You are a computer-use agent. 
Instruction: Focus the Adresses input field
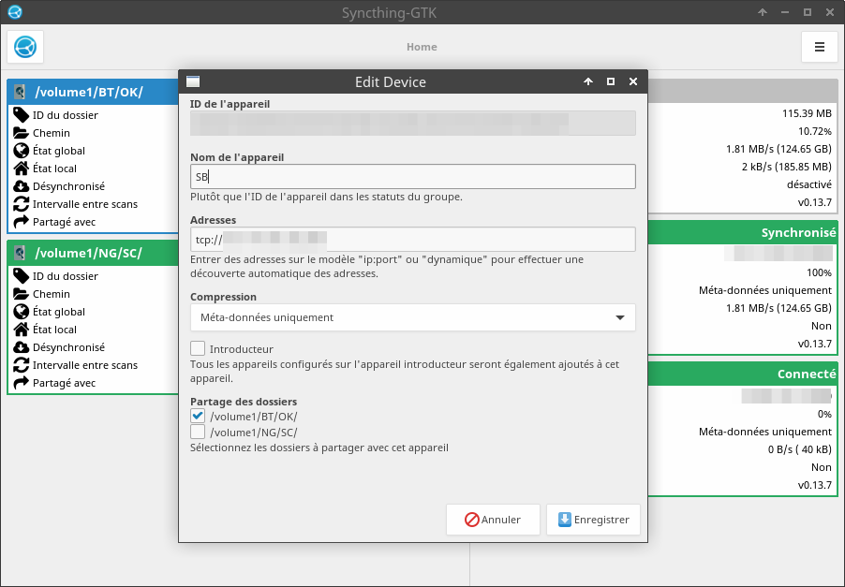pos(413,240)
